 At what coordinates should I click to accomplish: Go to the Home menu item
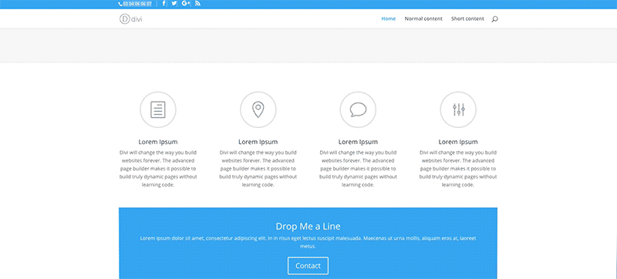pyautogui.click(x=389, y=18)
